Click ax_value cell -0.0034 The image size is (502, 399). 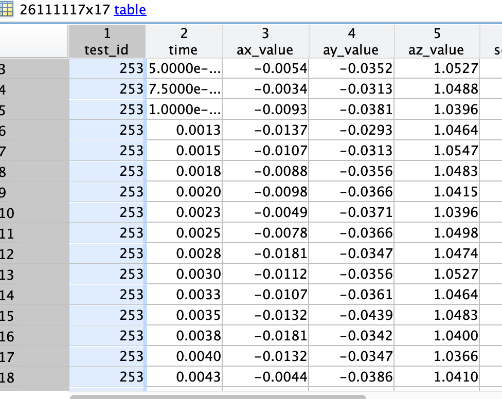click(x=266, y=89)
